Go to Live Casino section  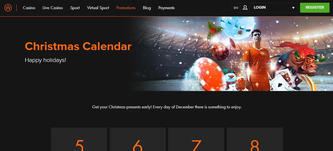point(53,8)
